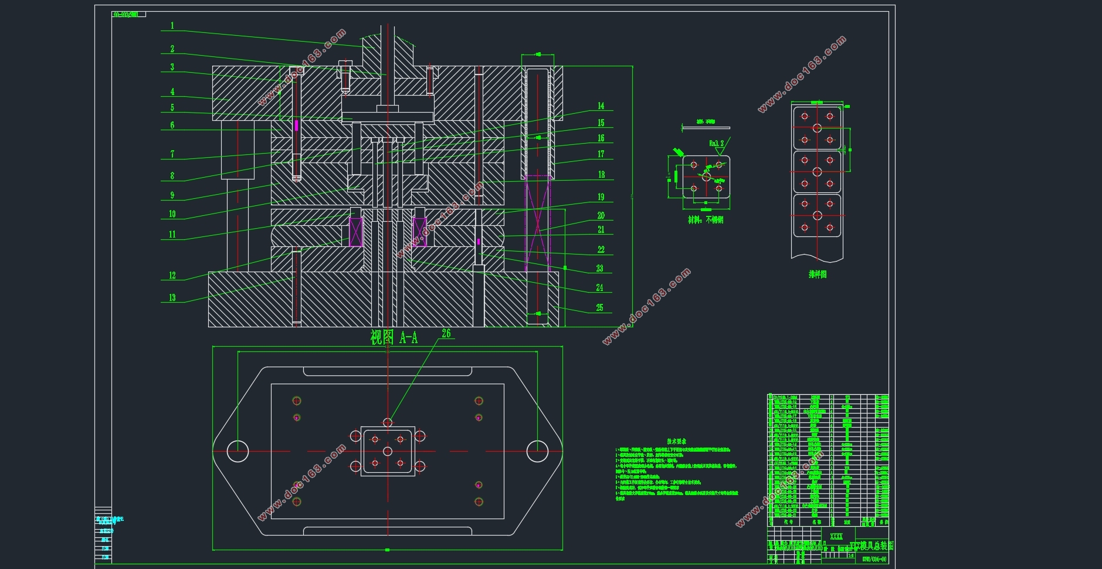Click the "XXXX" cell in title block
The height and width of the screenshot is (569, 1102).
click(836, 537)
